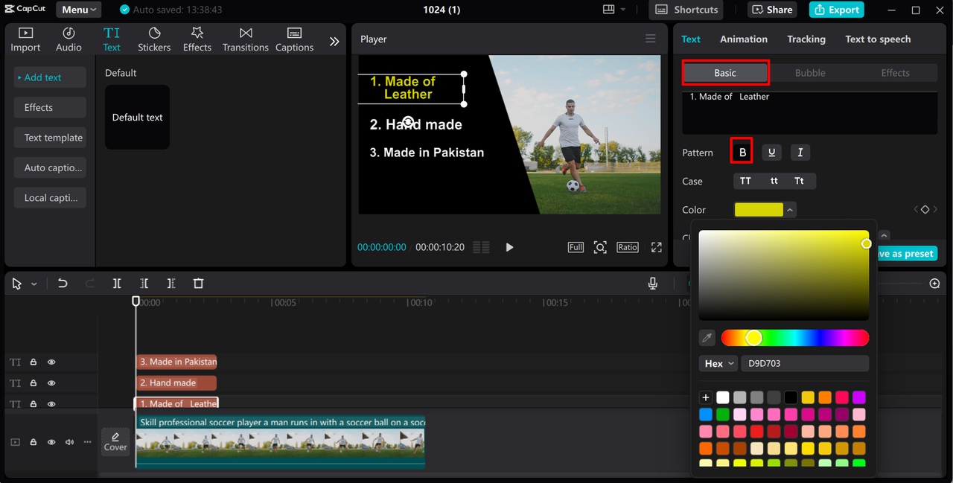The height and width of the screenshot is (483, 953).
Task: Click the microphone record voiceover icon
Action: click(652, 284)
